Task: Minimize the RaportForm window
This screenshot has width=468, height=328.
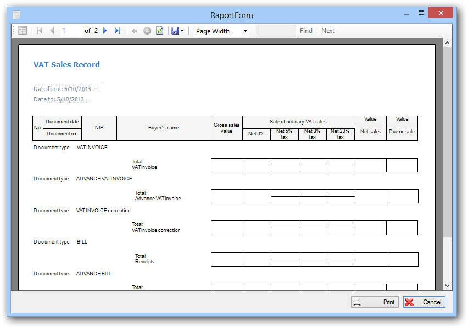Action: tap(406, 14)
